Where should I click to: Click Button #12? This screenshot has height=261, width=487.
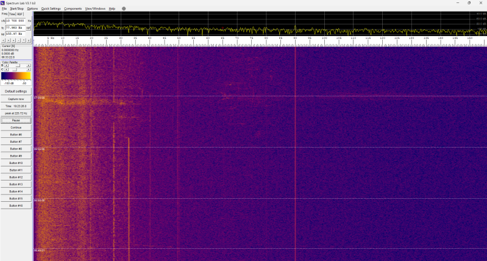tap(16, 177)
